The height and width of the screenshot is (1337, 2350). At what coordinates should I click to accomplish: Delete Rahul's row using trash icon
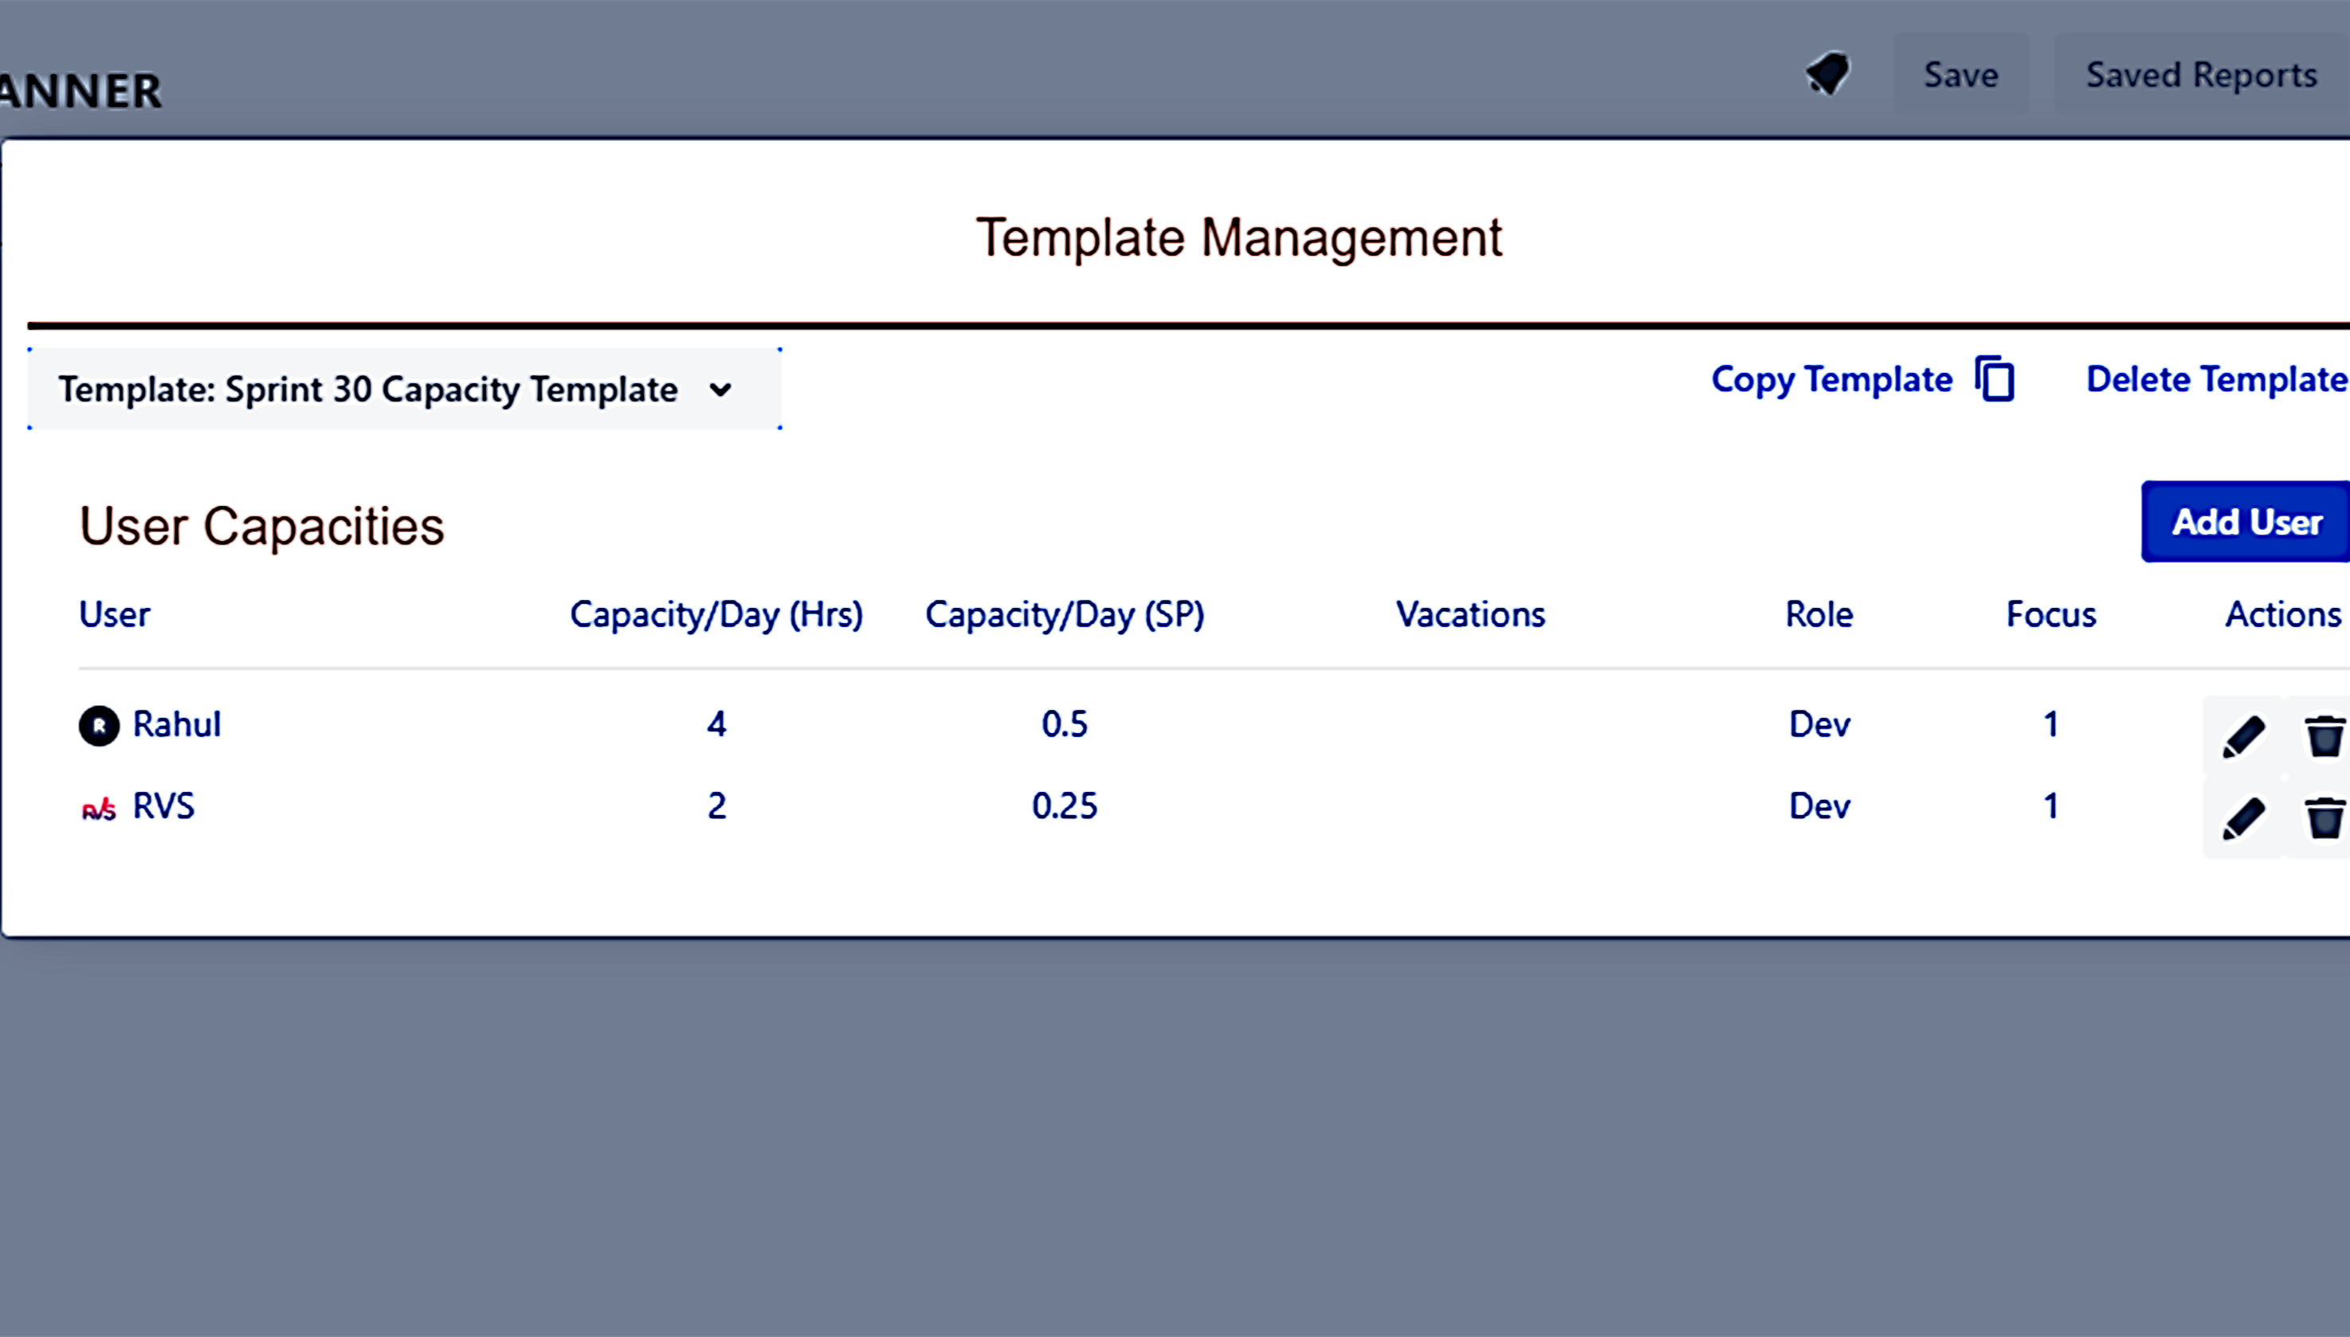(2324, 736)
